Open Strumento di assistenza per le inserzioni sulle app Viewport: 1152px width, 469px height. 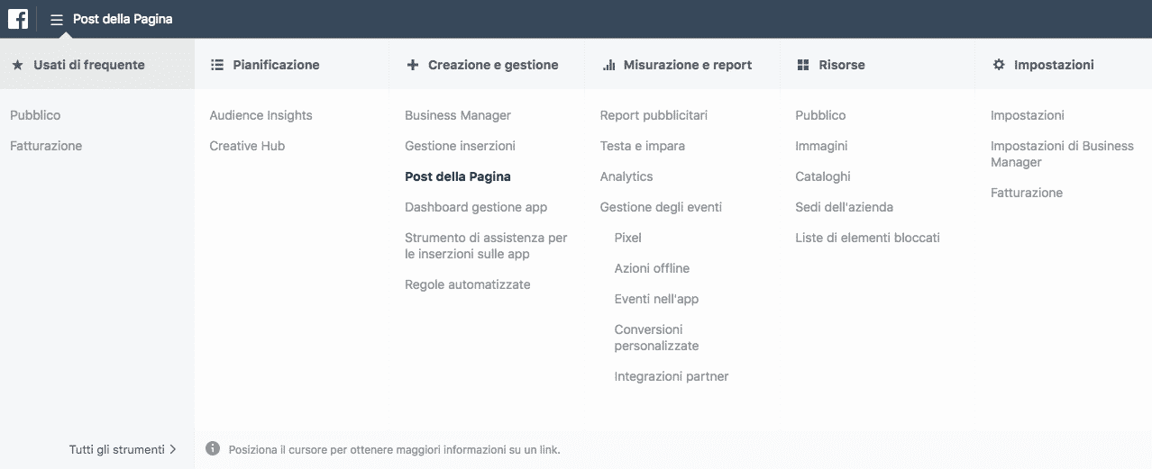point(486,246)
